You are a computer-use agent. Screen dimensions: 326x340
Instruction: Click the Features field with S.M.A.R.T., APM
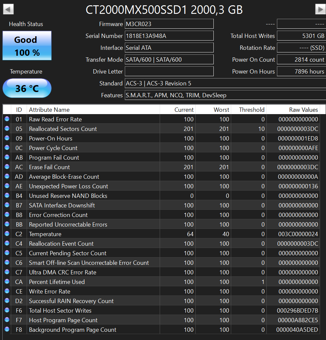(225, 95)
